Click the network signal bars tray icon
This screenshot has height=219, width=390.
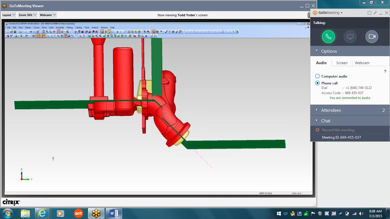[x=354, y=214]
